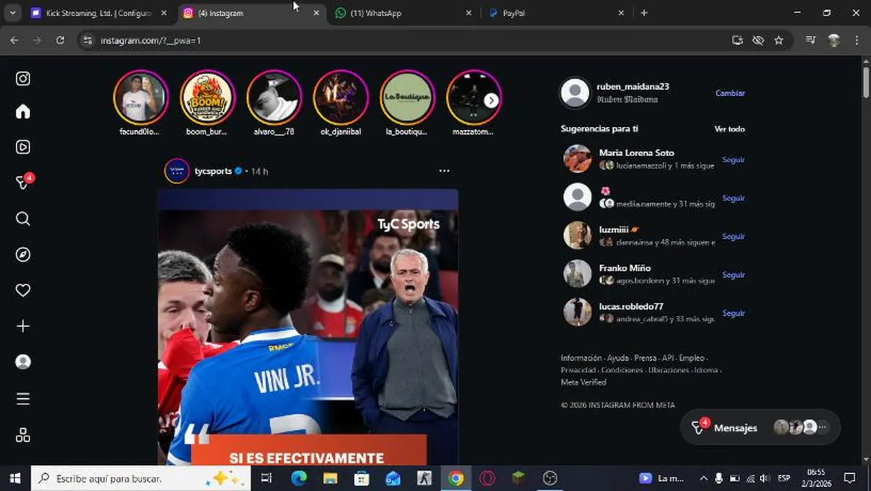Open Notifications heart icon

pyautogui.click(x=23, y=290)
